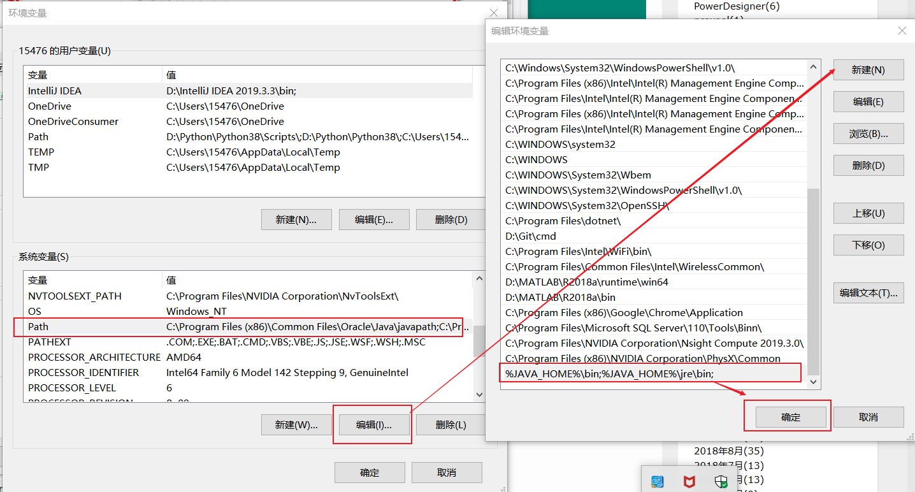Click path list scrollbar down arrow
Viewport: 915px width, 492px height.
(x=814, y=382)
